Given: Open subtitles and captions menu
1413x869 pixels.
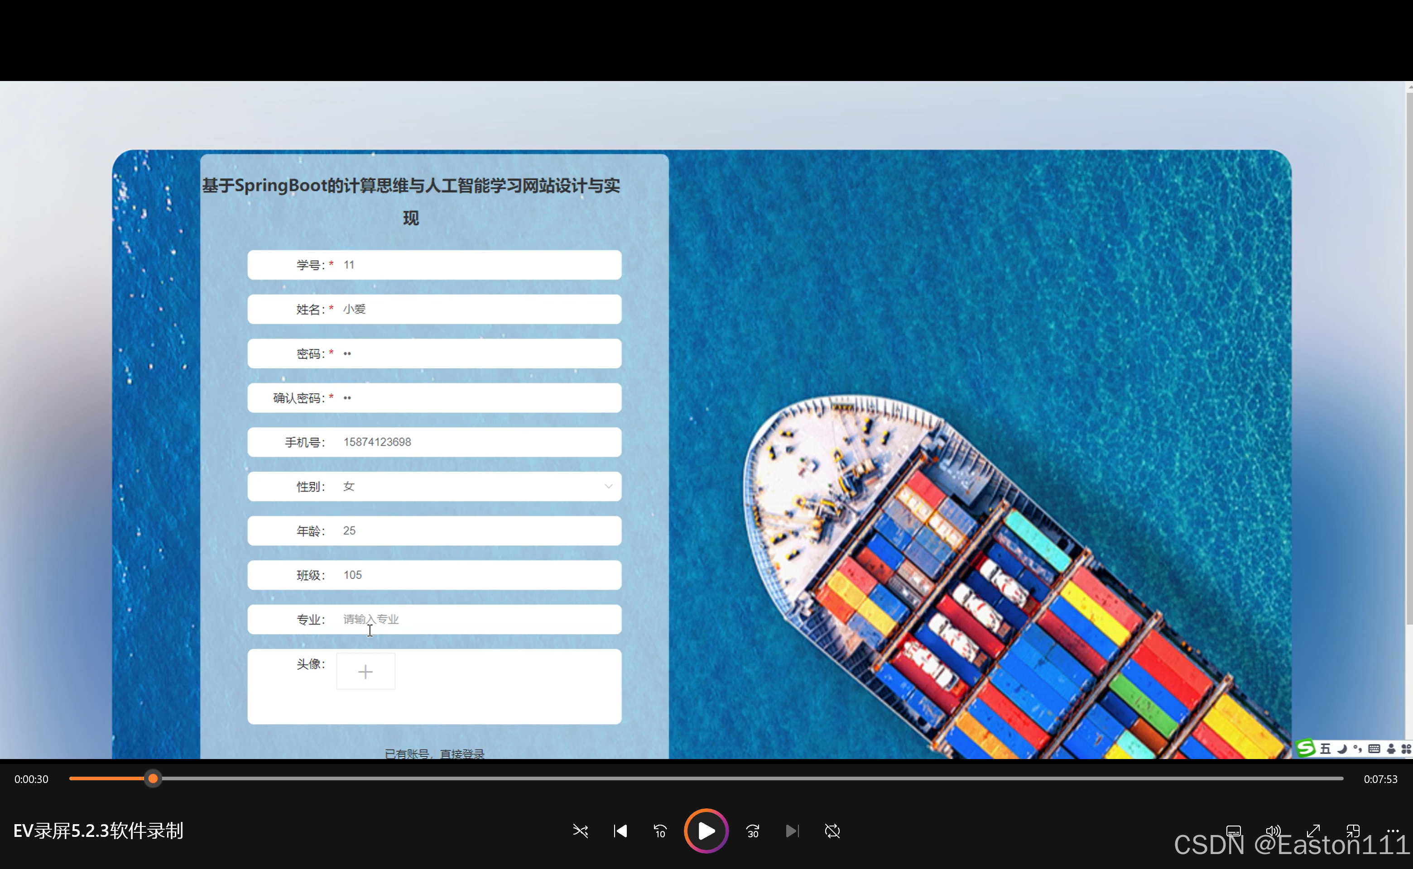Looking at the screenshot, I should pos(1234,831).
